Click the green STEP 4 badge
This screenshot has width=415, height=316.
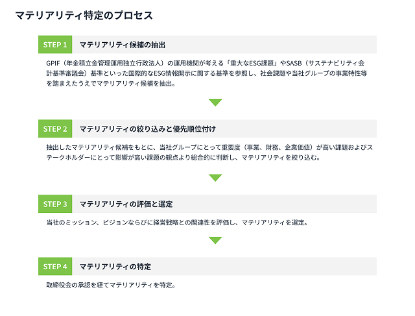tap(55, 266)
